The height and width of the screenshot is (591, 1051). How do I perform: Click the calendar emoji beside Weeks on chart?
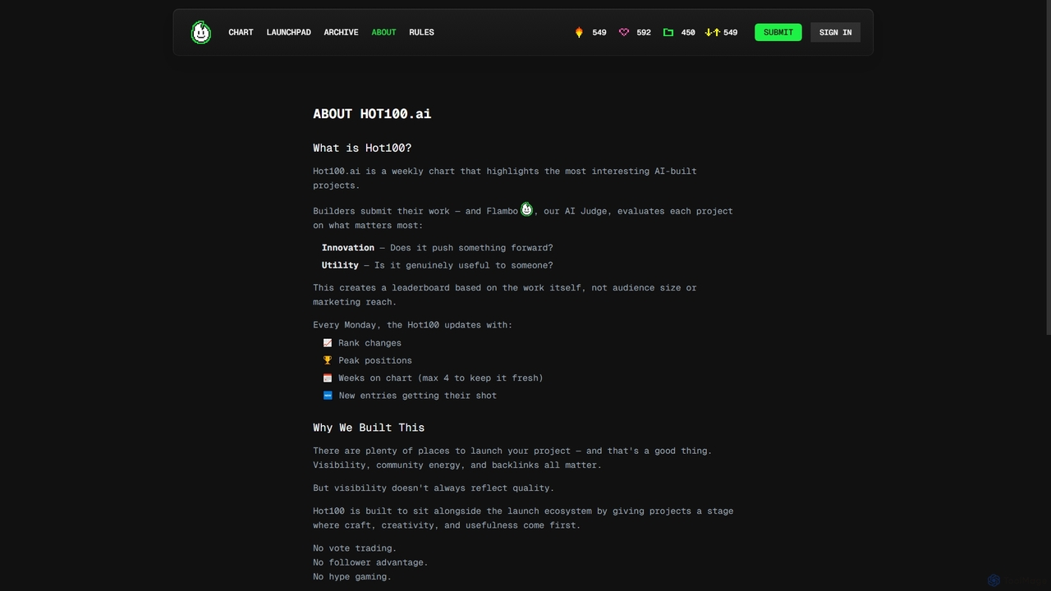[328, 378]
